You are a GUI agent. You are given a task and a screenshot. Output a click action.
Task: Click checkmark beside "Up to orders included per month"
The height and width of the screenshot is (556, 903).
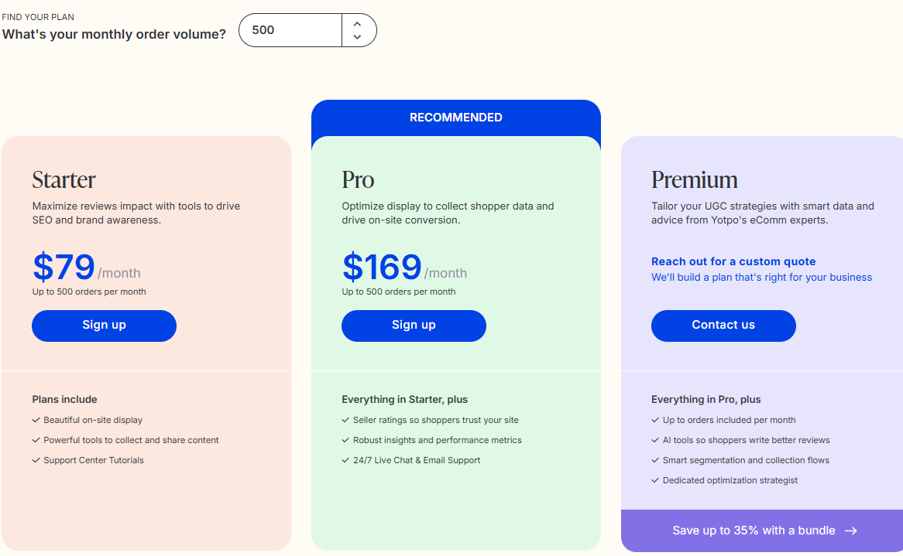point(655,420)
